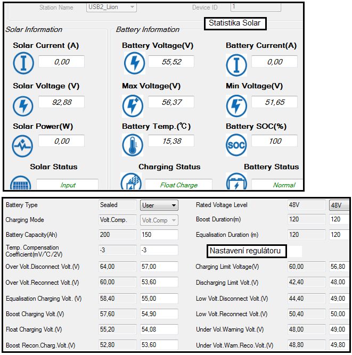This screenshot has width=352, height=355.
Task: Click Equalisation Charging Volt field 55,00
Action: (159, 299)
